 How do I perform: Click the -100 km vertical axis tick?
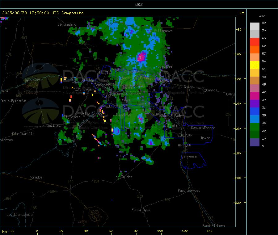pos(237,54)
